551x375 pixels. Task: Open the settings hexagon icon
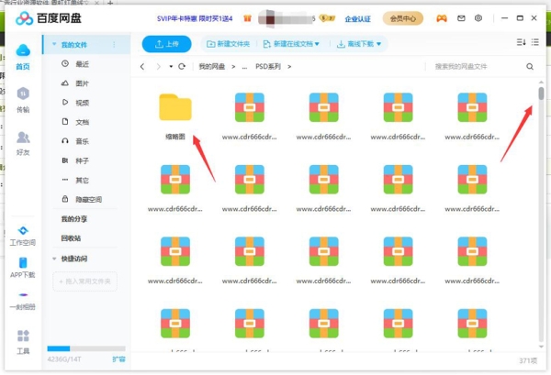coord(478,18)
